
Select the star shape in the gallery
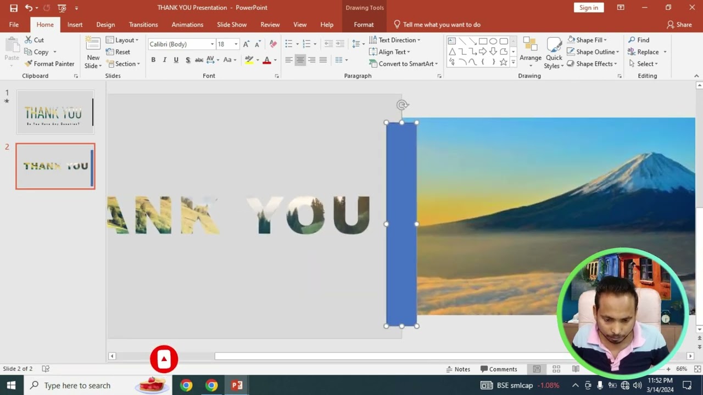[x=503, y=62]
